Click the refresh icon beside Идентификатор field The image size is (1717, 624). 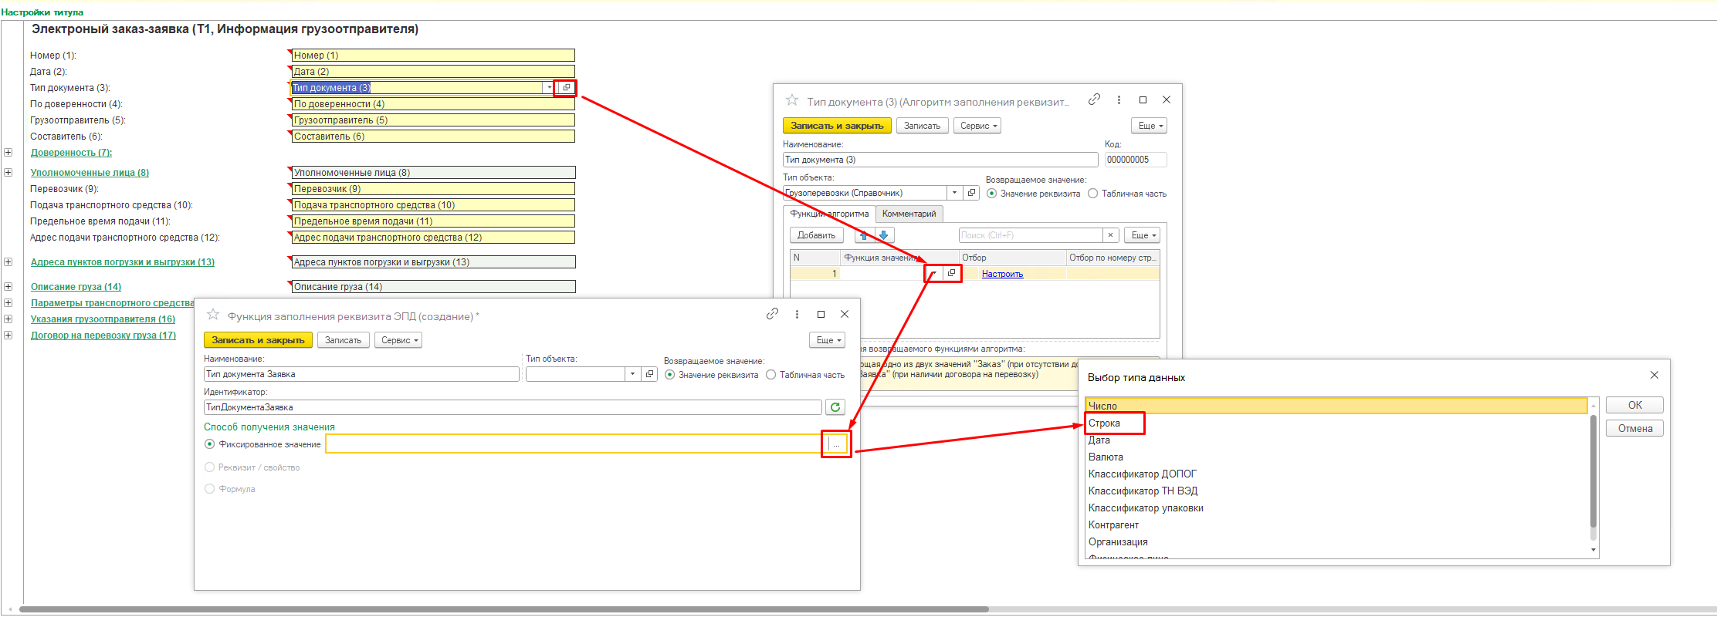tap(835, 407)
